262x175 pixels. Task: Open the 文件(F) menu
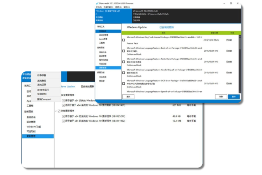pos(99,7)
